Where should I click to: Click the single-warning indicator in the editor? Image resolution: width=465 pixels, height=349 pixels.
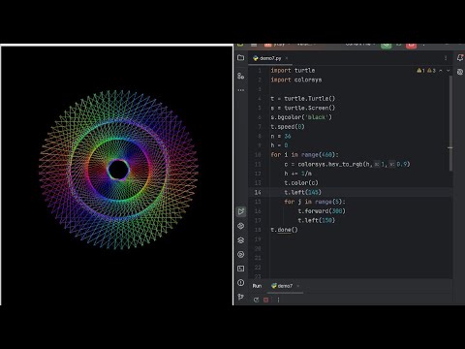point(420,70)
